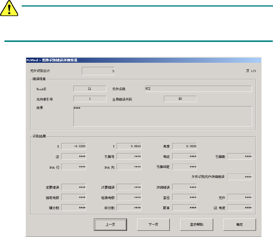Click the 角度 angle field showing 0.0000

coord(184,146)
